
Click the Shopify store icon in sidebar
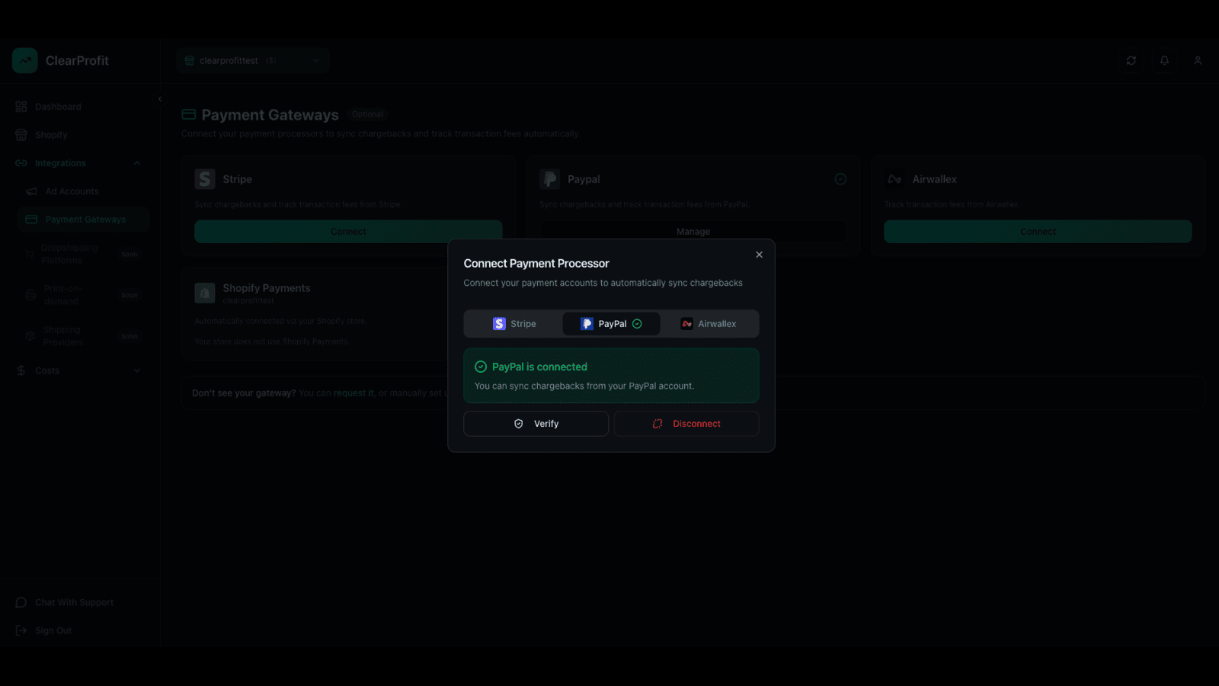click(21, 135)
